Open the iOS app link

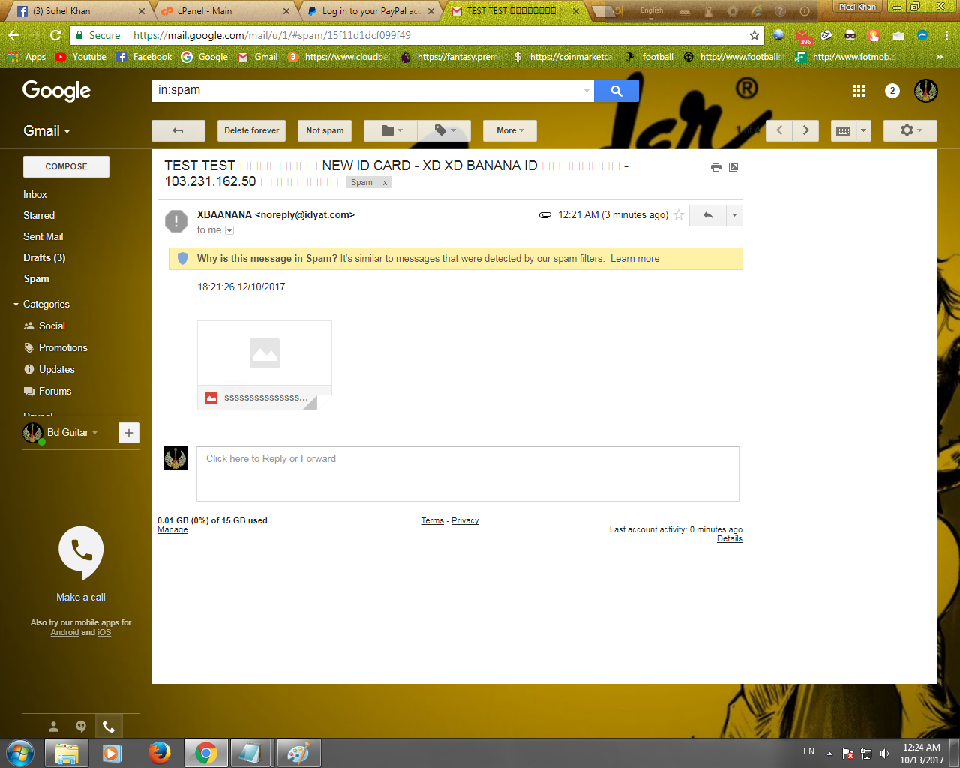103,632
